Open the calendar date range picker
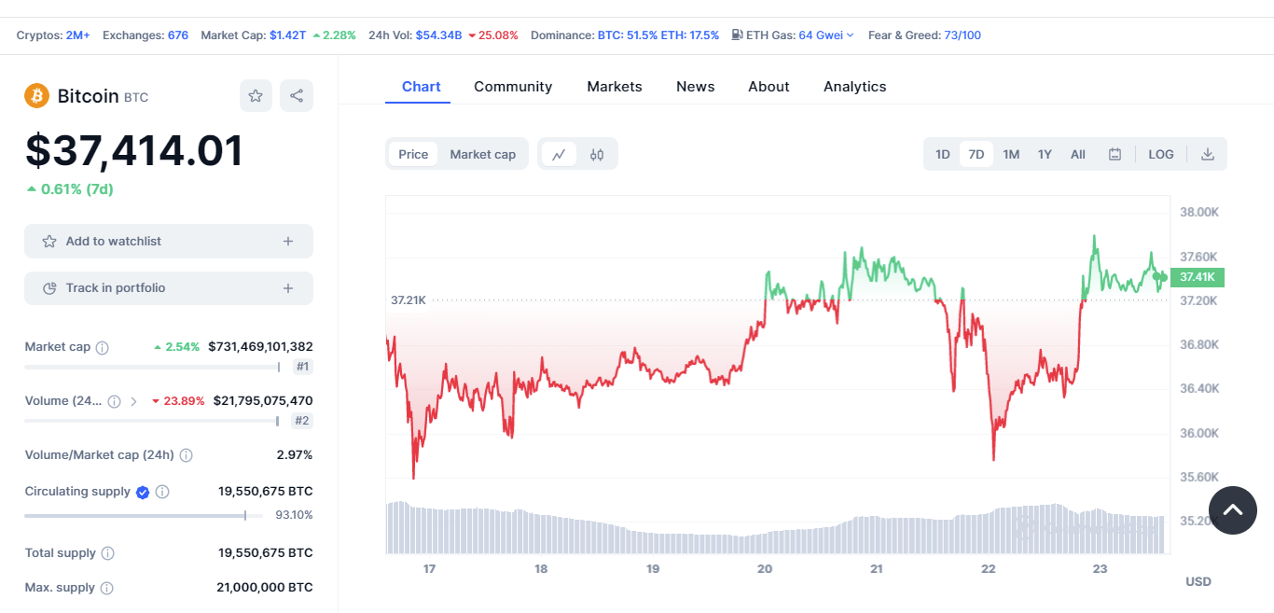 pos(1115,154)
